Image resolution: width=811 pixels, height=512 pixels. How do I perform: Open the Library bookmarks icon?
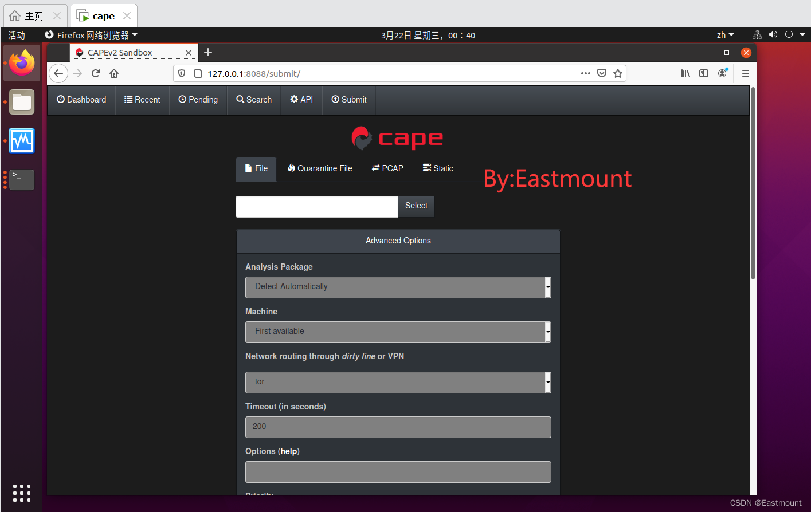coord(685,73)
